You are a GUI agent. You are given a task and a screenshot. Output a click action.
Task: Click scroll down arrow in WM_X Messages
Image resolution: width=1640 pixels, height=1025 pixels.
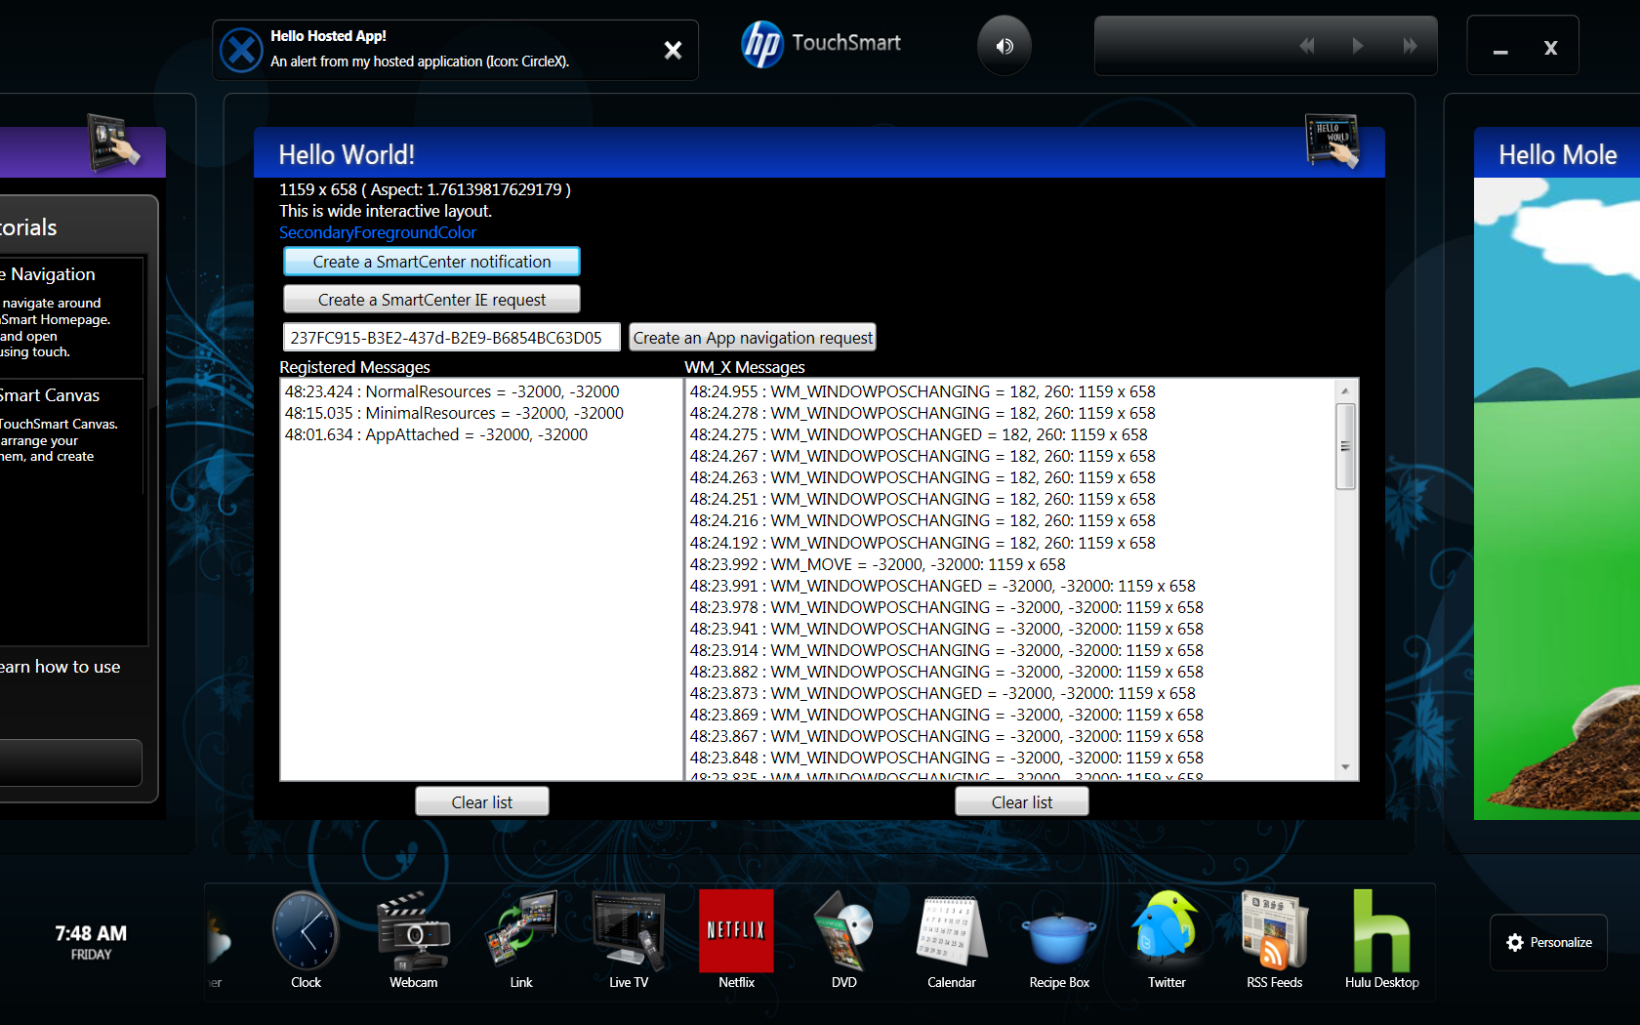1345,767
